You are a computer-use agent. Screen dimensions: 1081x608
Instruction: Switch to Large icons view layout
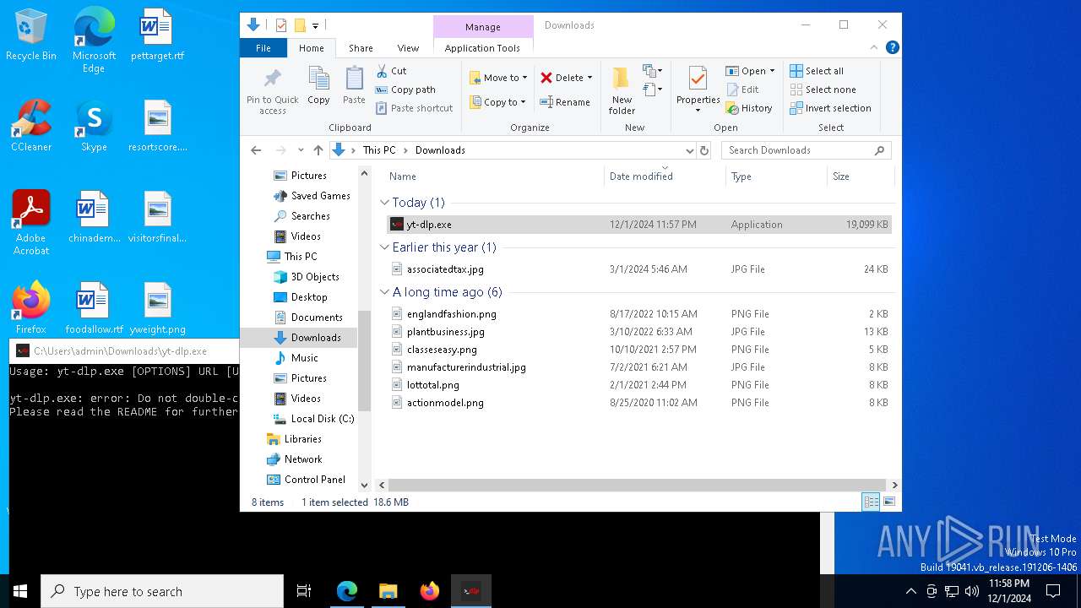pyautogui.click(x=888, y=502)
